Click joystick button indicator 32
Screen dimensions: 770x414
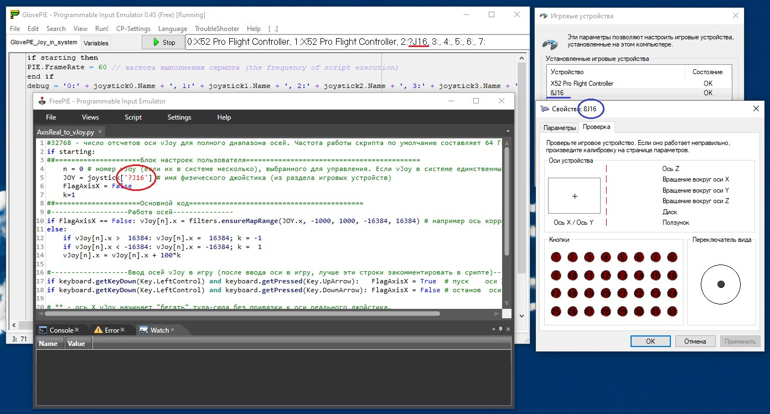(x=672, y=311)
